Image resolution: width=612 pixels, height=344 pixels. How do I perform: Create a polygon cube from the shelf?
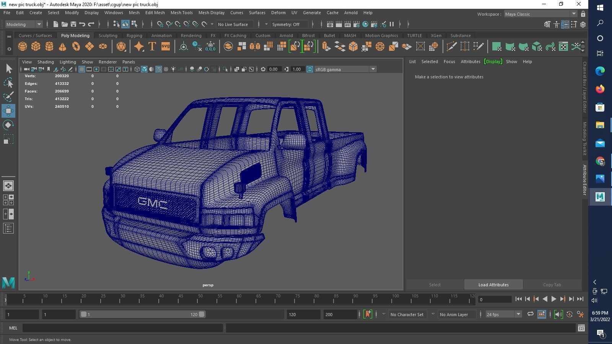(36, 47)
